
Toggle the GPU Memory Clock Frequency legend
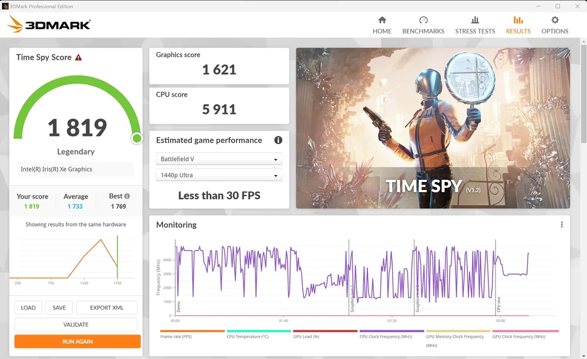pyautogui.click(x=458, y=339)
